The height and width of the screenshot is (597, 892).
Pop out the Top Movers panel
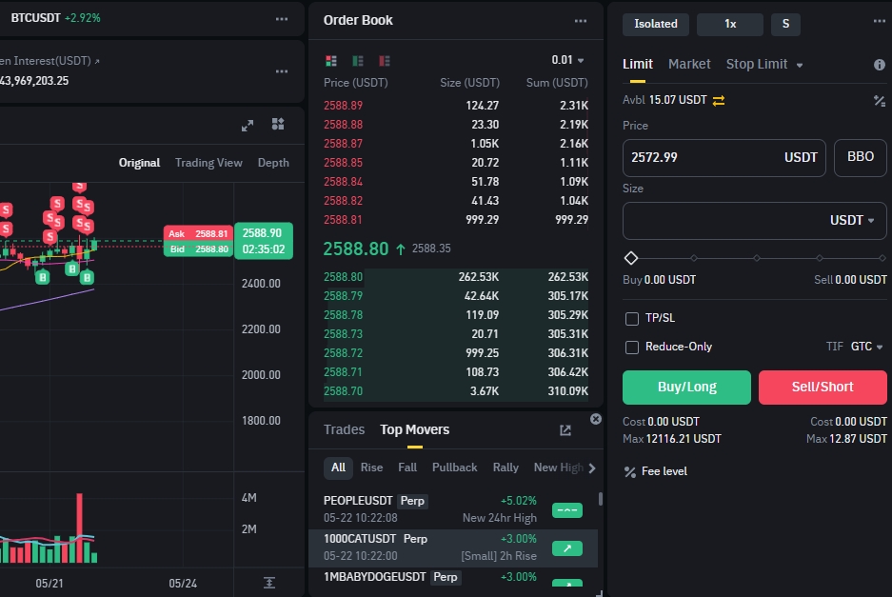[565, 430]
